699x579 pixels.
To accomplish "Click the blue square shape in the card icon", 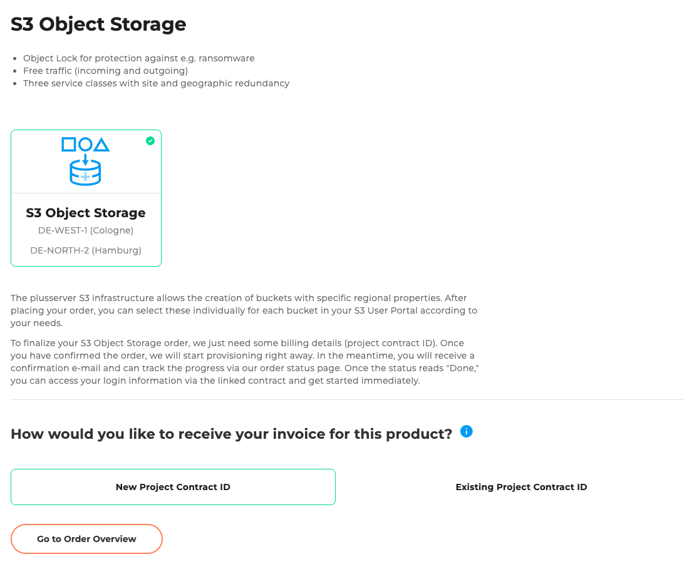I will coord(68,145).
